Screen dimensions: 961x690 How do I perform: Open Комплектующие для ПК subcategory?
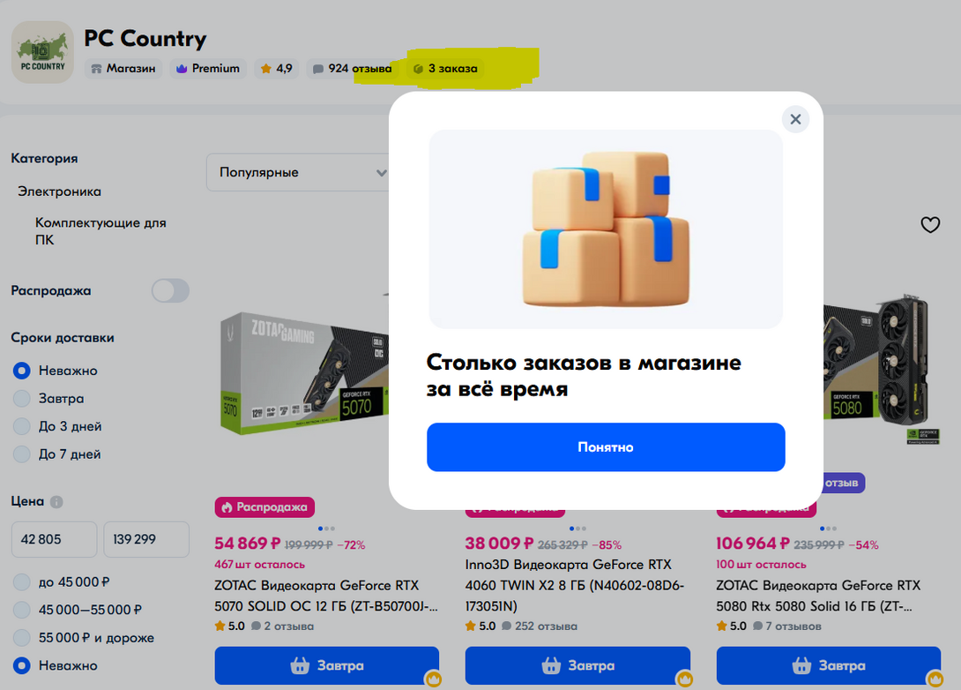[x=101, y=231]
